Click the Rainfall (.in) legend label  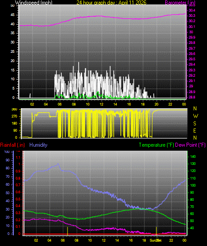point(12,145)
